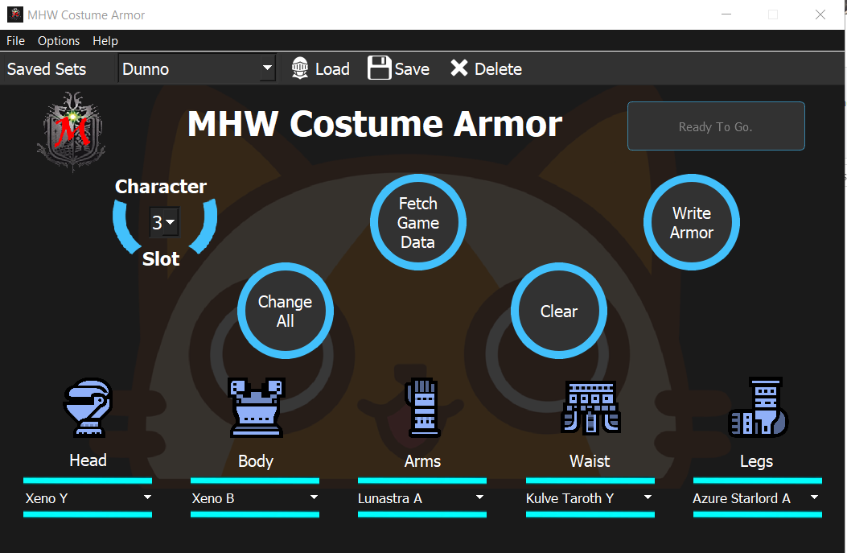The width and height of the screenshot is (847, 553).
Task: Click the Monster Hunter emblem logo
Action: tap(72, 131)
